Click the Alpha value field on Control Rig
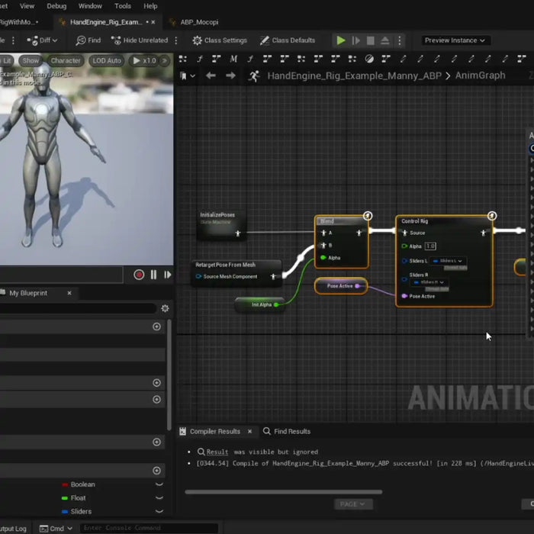534x534 pixels. [429, 246]
